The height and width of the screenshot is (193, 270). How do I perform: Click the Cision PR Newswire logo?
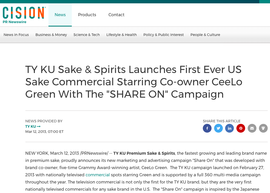tap(24, 15)
